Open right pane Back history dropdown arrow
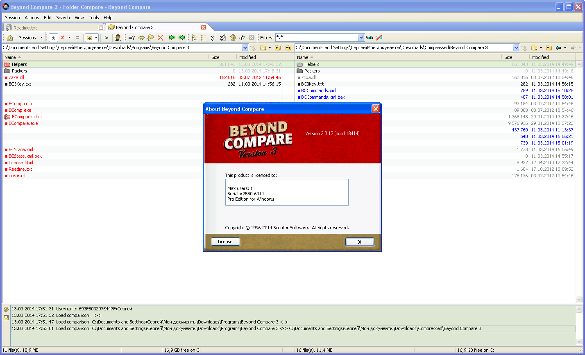The height and width of the screenshot is (355, 585). (x=565, y=48)
